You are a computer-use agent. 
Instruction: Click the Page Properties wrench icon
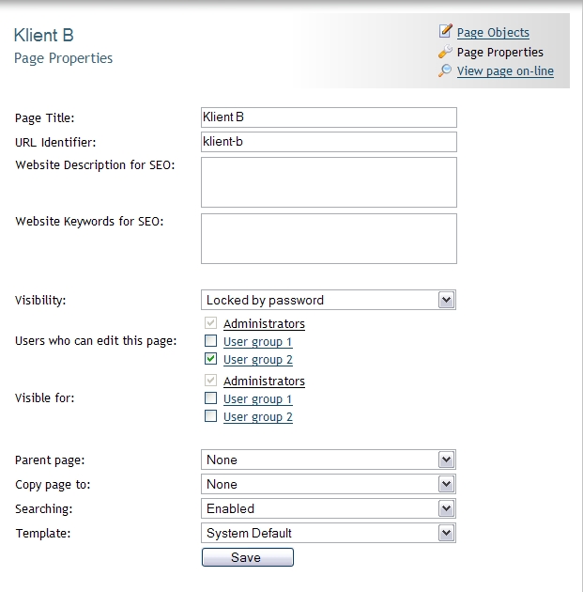(445, 52)
